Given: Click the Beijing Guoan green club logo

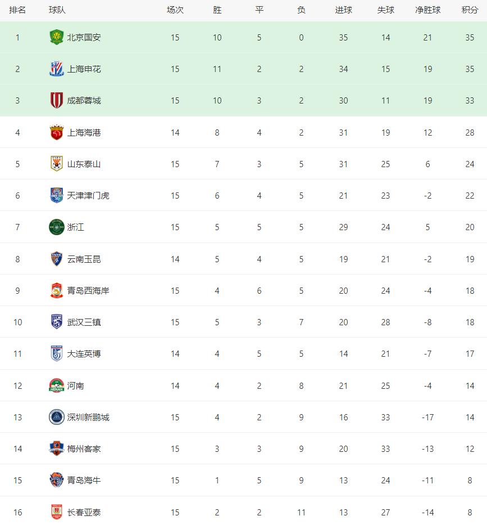Looking at the screenshot, I should [57, 37].
